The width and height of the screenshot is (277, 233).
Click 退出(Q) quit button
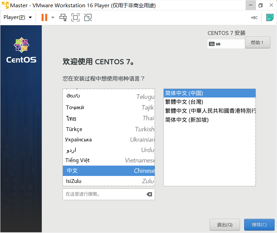[225, 225]
